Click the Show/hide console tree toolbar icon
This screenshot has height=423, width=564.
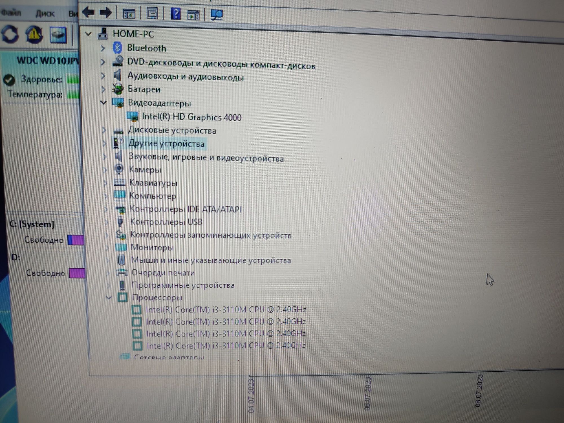tap(129, 13)
